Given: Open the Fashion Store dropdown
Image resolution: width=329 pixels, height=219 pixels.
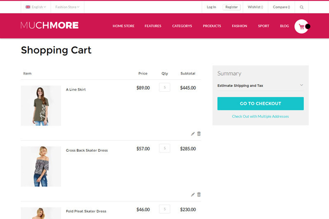Looking at the screenshot, I should (67, 7).
